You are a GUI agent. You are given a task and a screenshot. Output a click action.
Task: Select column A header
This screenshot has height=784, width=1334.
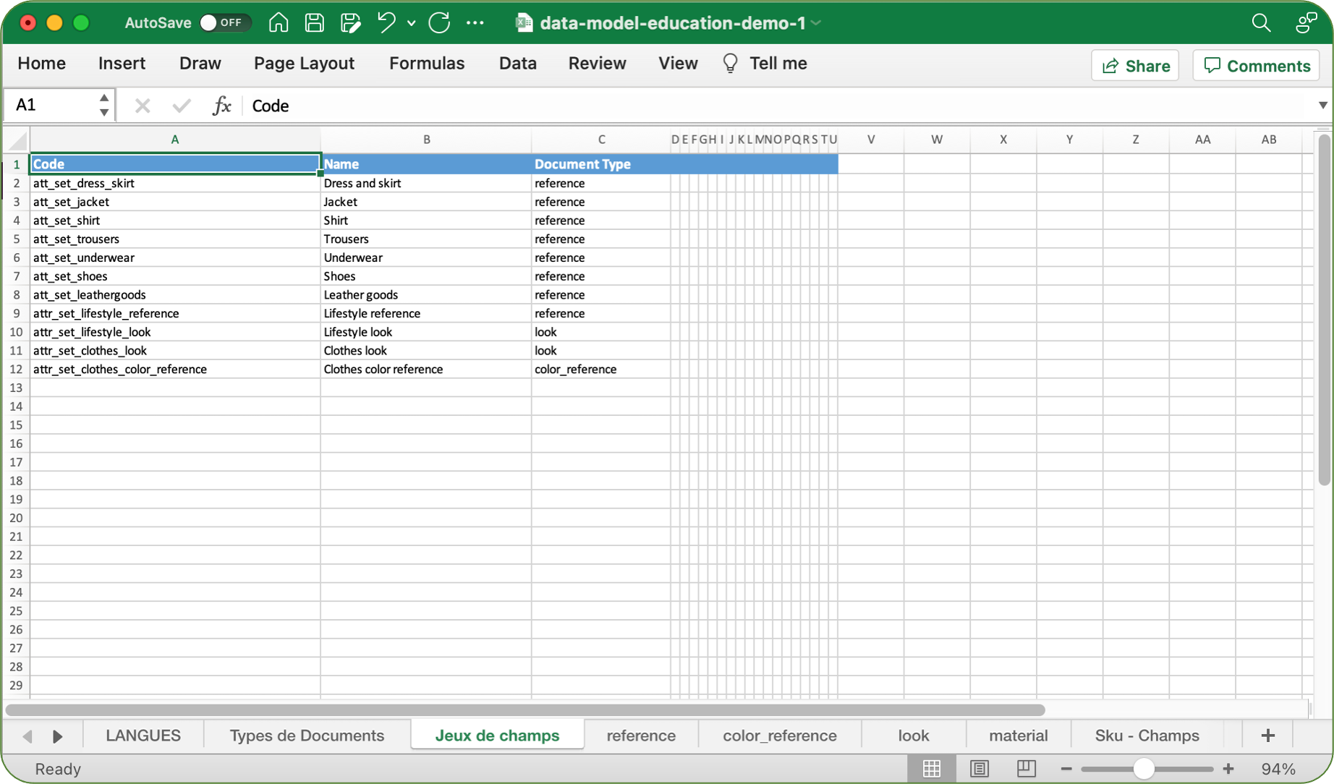[x=175, y=140]
